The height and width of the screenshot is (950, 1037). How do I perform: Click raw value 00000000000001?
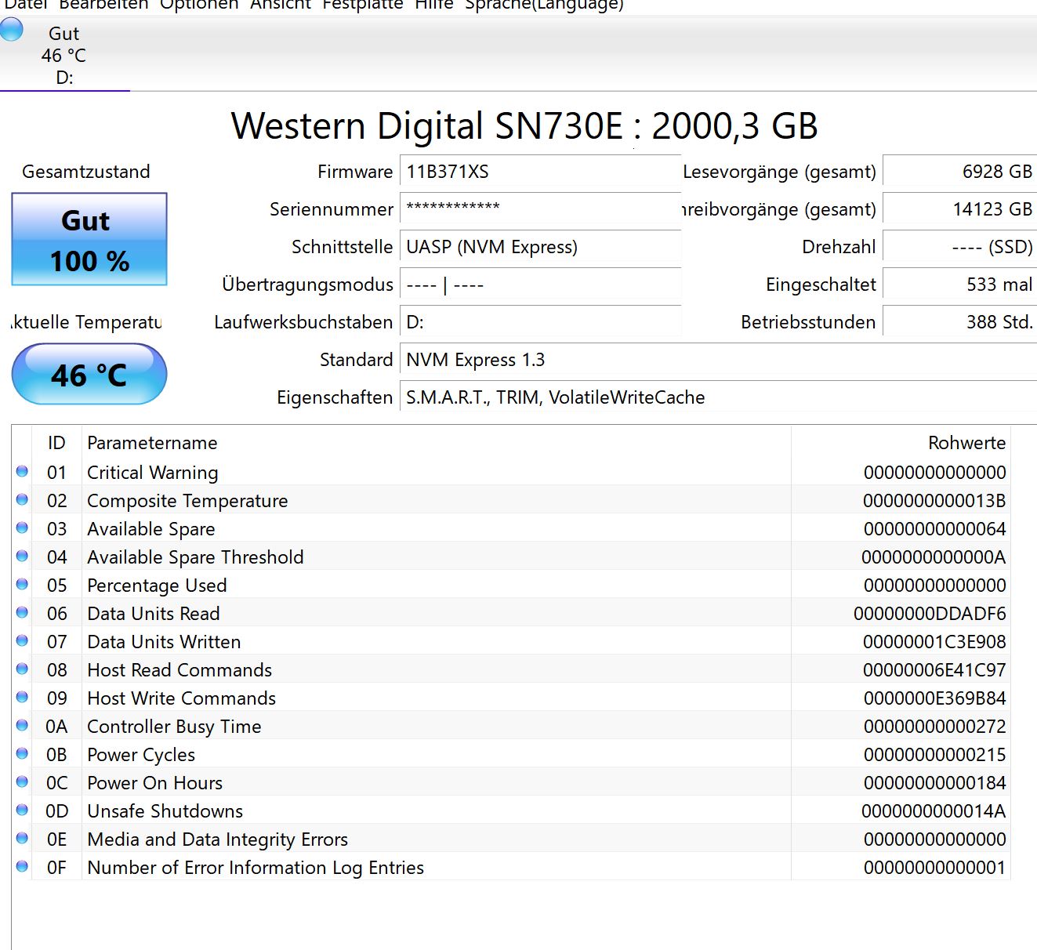pos(934,868)
